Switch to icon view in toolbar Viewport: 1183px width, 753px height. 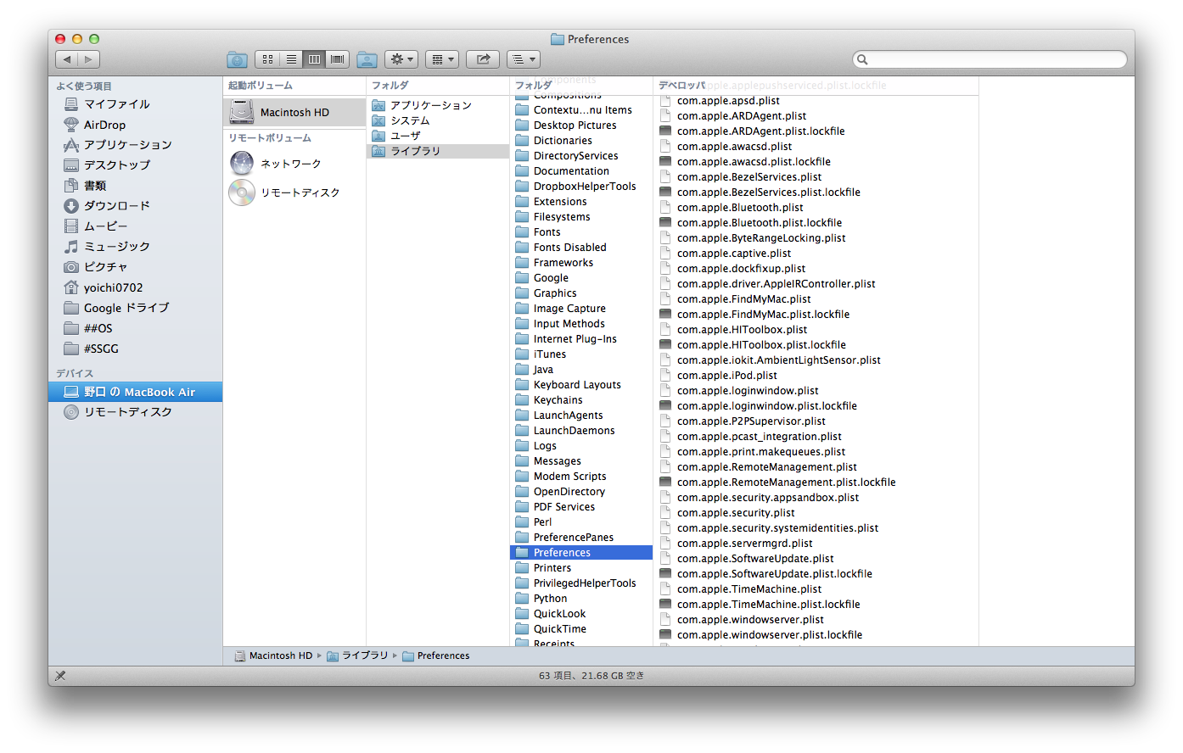click(x=267, y=59)
